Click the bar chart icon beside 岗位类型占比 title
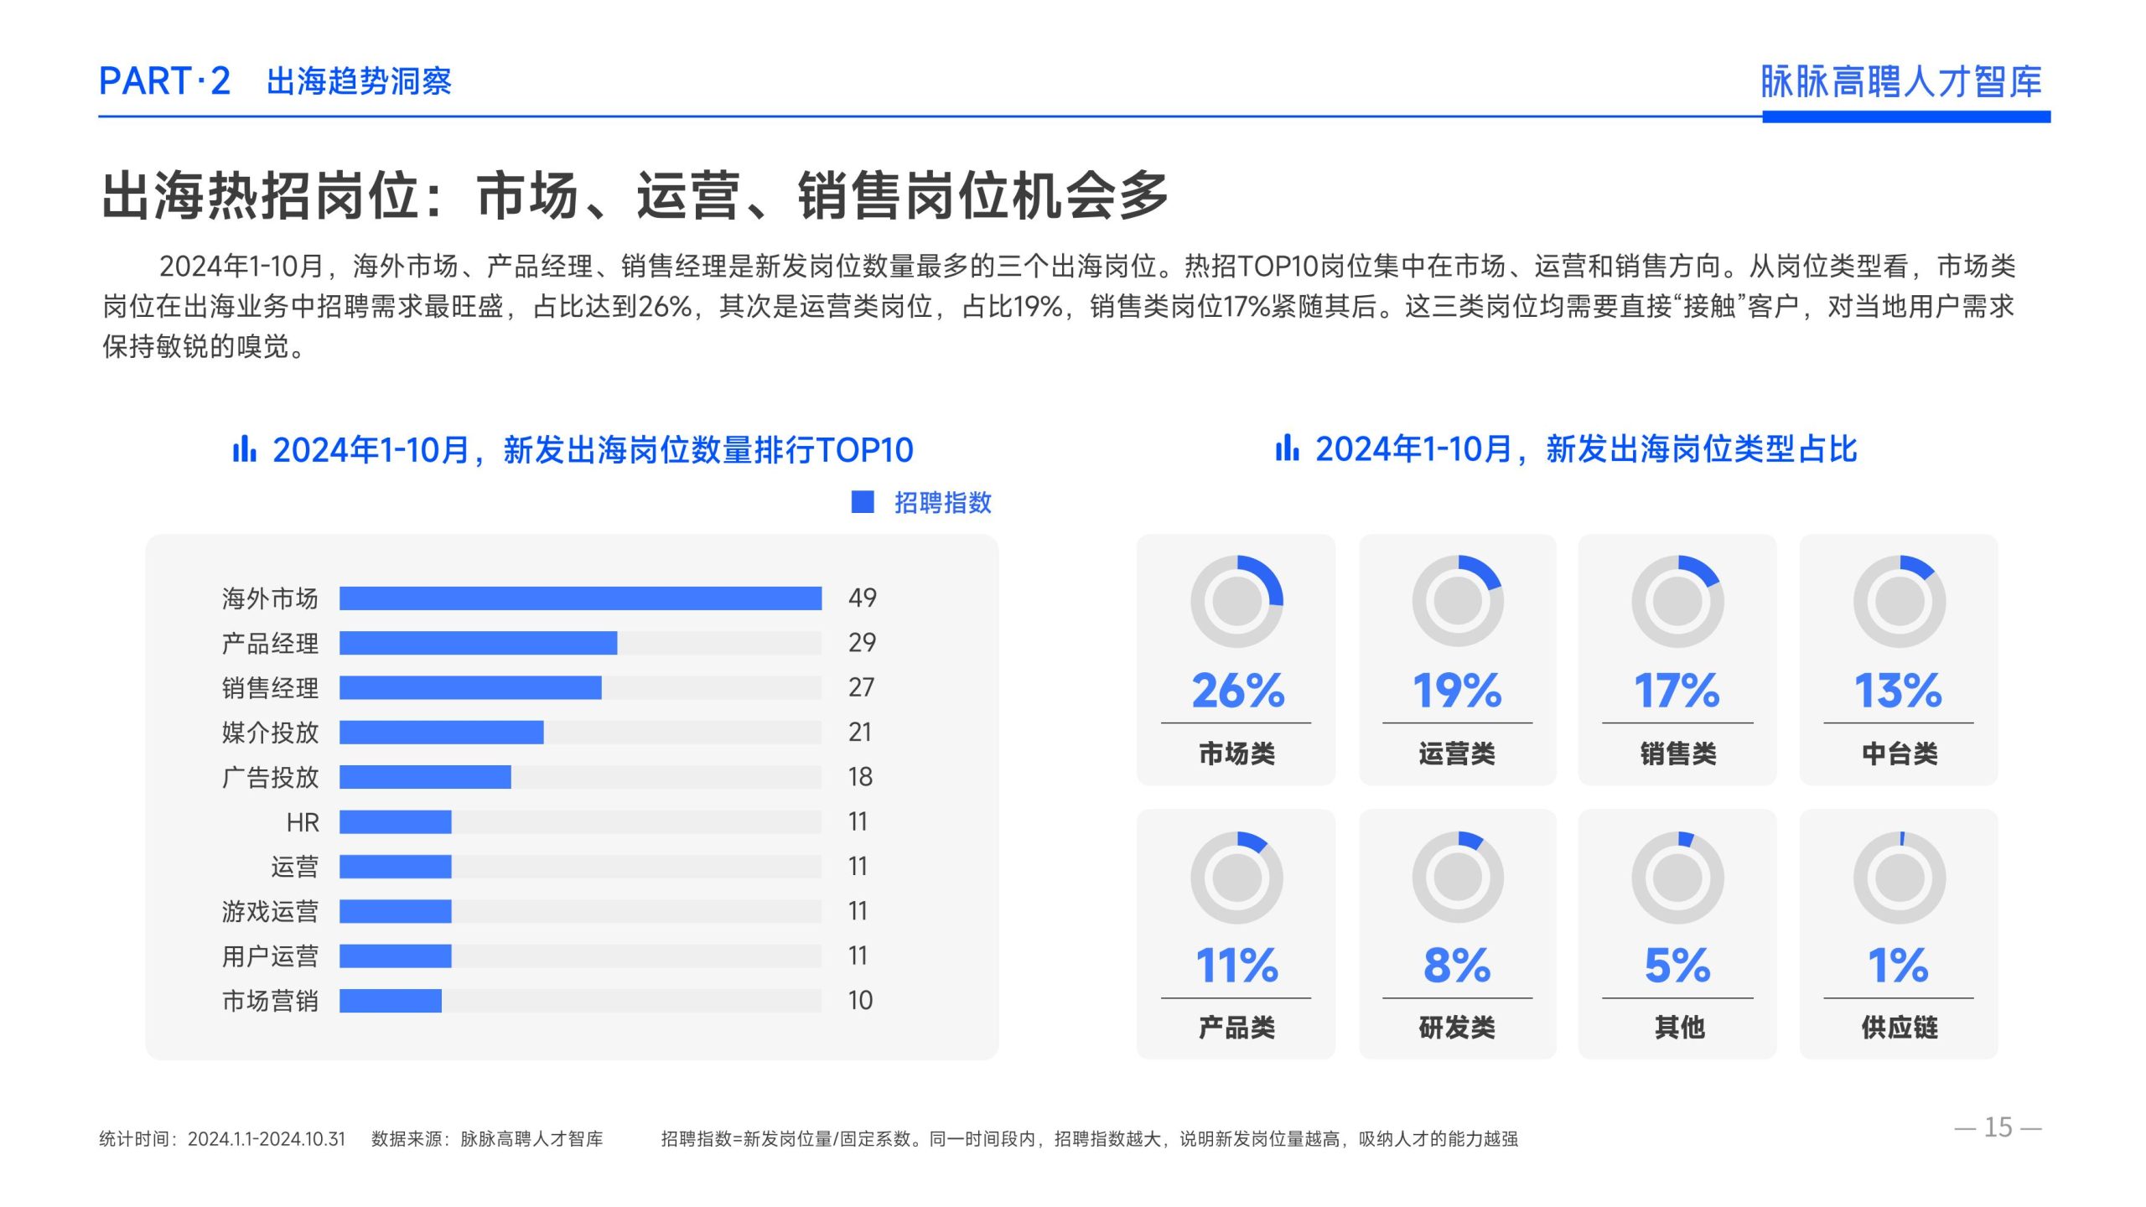The height and width of the screenshot is (1207, 2146). tap(1287, 448)
